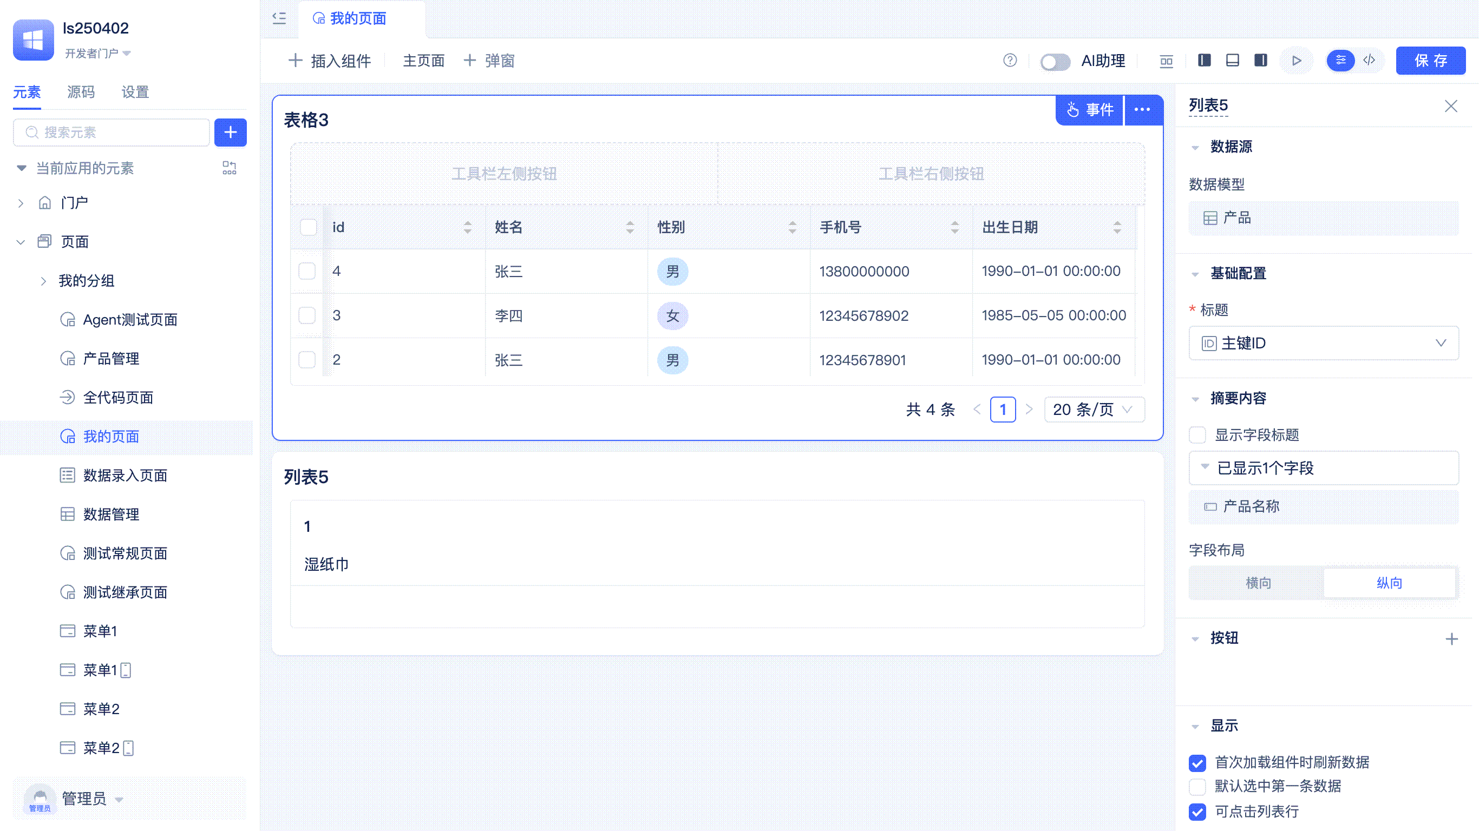Add a 弹窗 popup
Image resolution: width=1479 pixels, height=831 pixels.
pyautogui.click(x=489, y=61)
